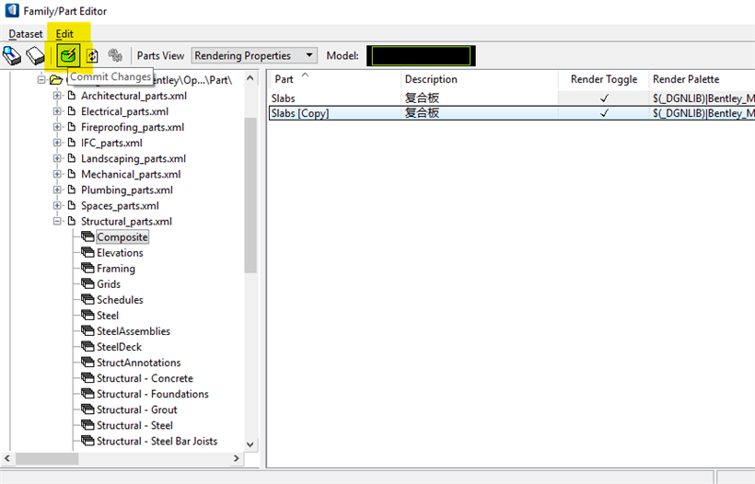Viewport: 755px width, 484px height.
Task: Select Structural - Concrete in tree
Action: [145, 378]
